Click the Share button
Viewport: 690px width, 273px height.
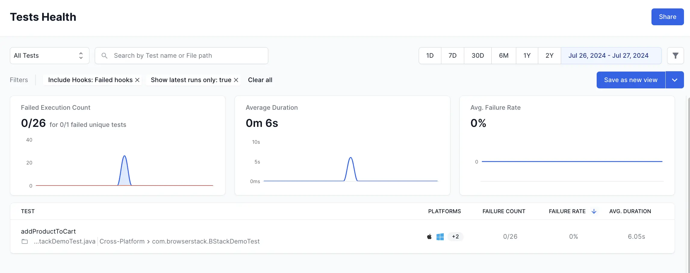click(667, 17)
